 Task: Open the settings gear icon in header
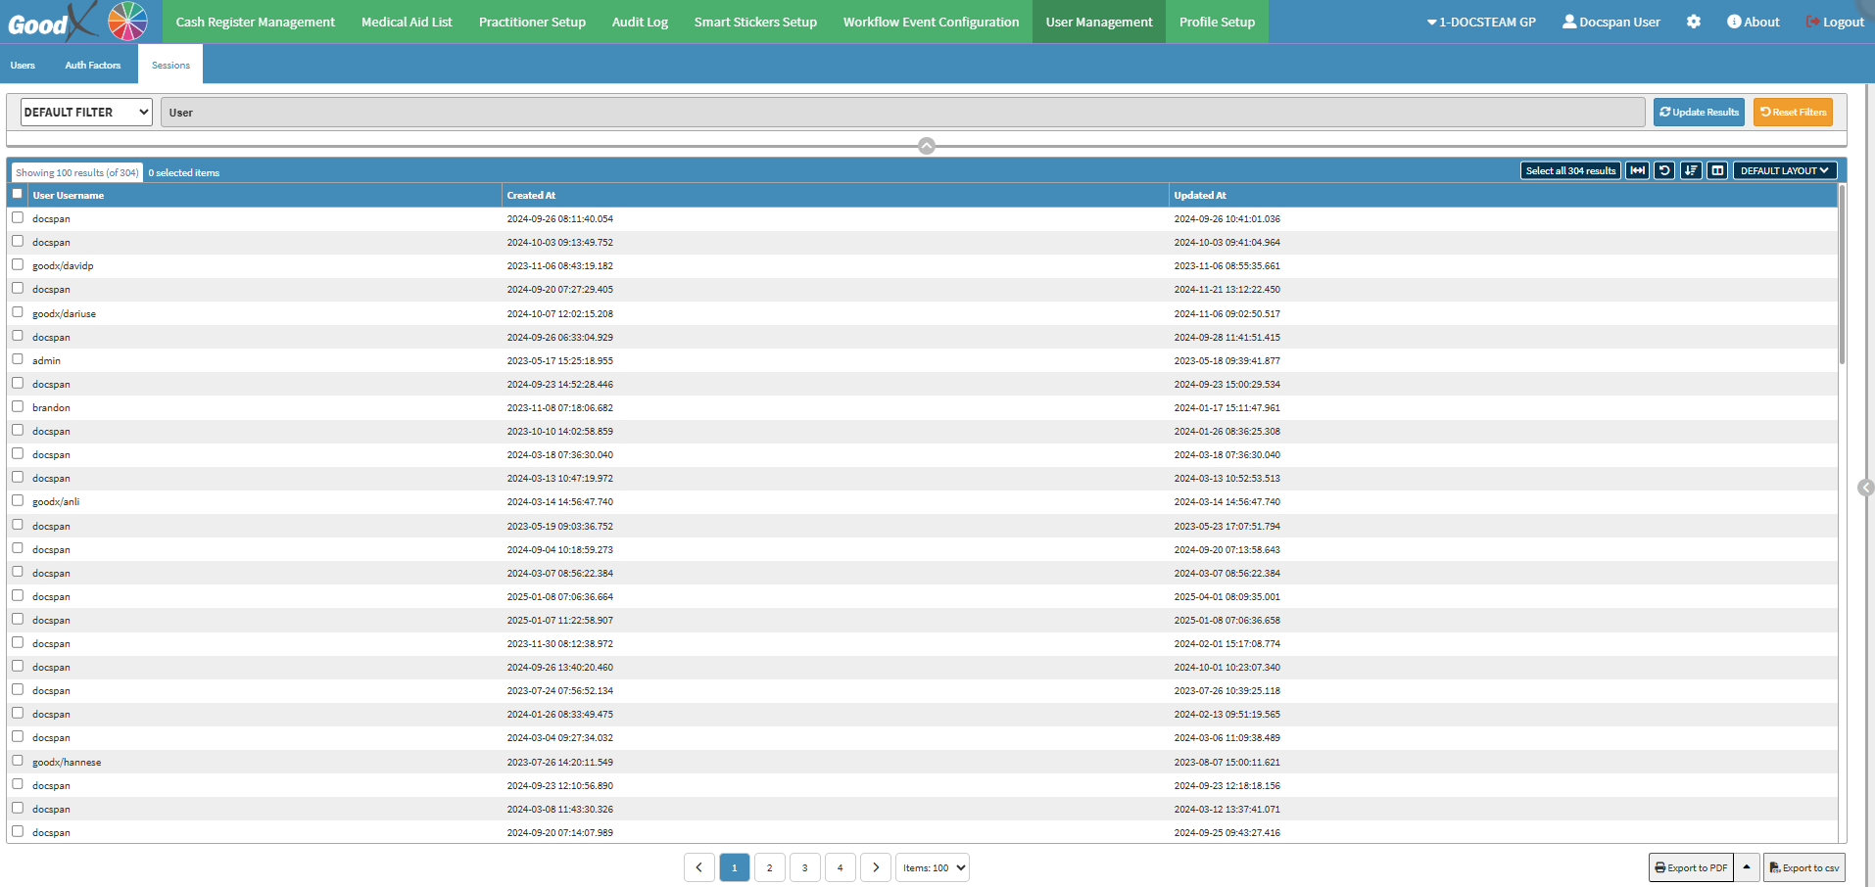(x=1693, y=22)
